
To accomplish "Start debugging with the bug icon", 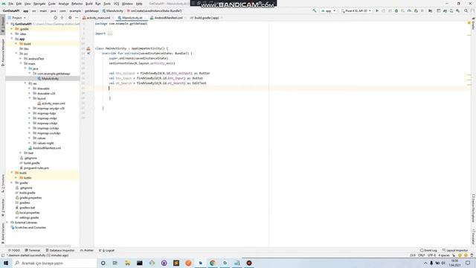I will pos(396,11).
